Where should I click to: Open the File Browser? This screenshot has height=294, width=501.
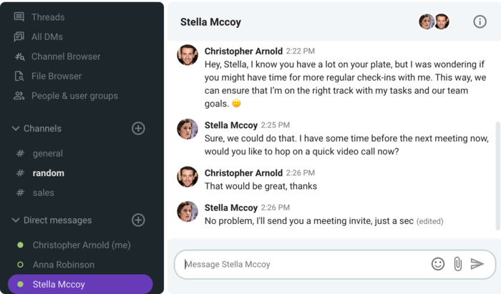click(x=56, y=76)
